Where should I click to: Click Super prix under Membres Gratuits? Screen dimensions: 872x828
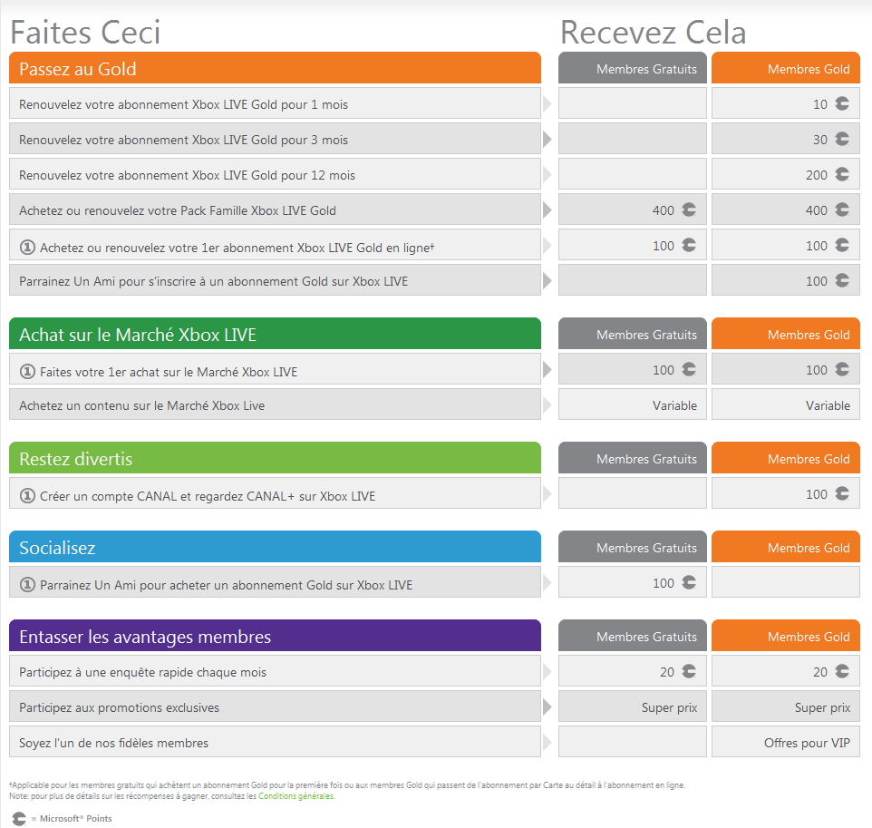tap(669, 707)
